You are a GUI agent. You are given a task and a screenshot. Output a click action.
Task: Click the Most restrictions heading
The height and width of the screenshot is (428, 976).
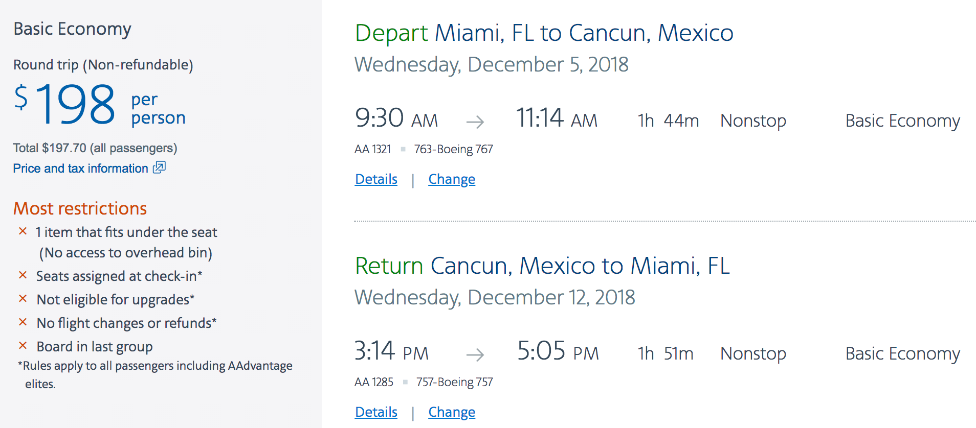click(80, 208)
